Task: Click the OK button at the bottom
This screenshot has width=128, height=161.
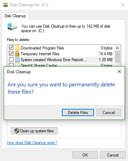Action: coord(85,155)
